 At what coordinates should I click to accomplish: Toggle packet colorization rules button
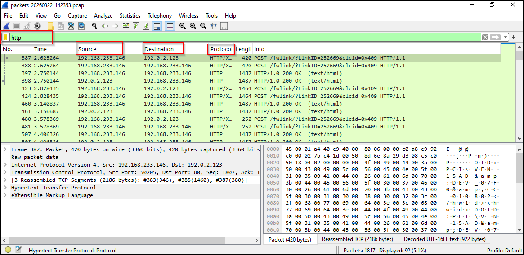[170, 26]
